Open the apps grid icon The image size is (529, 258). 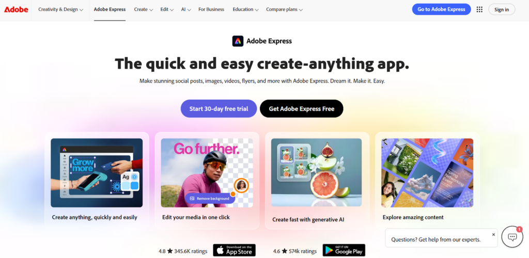[x=479, y=9]
